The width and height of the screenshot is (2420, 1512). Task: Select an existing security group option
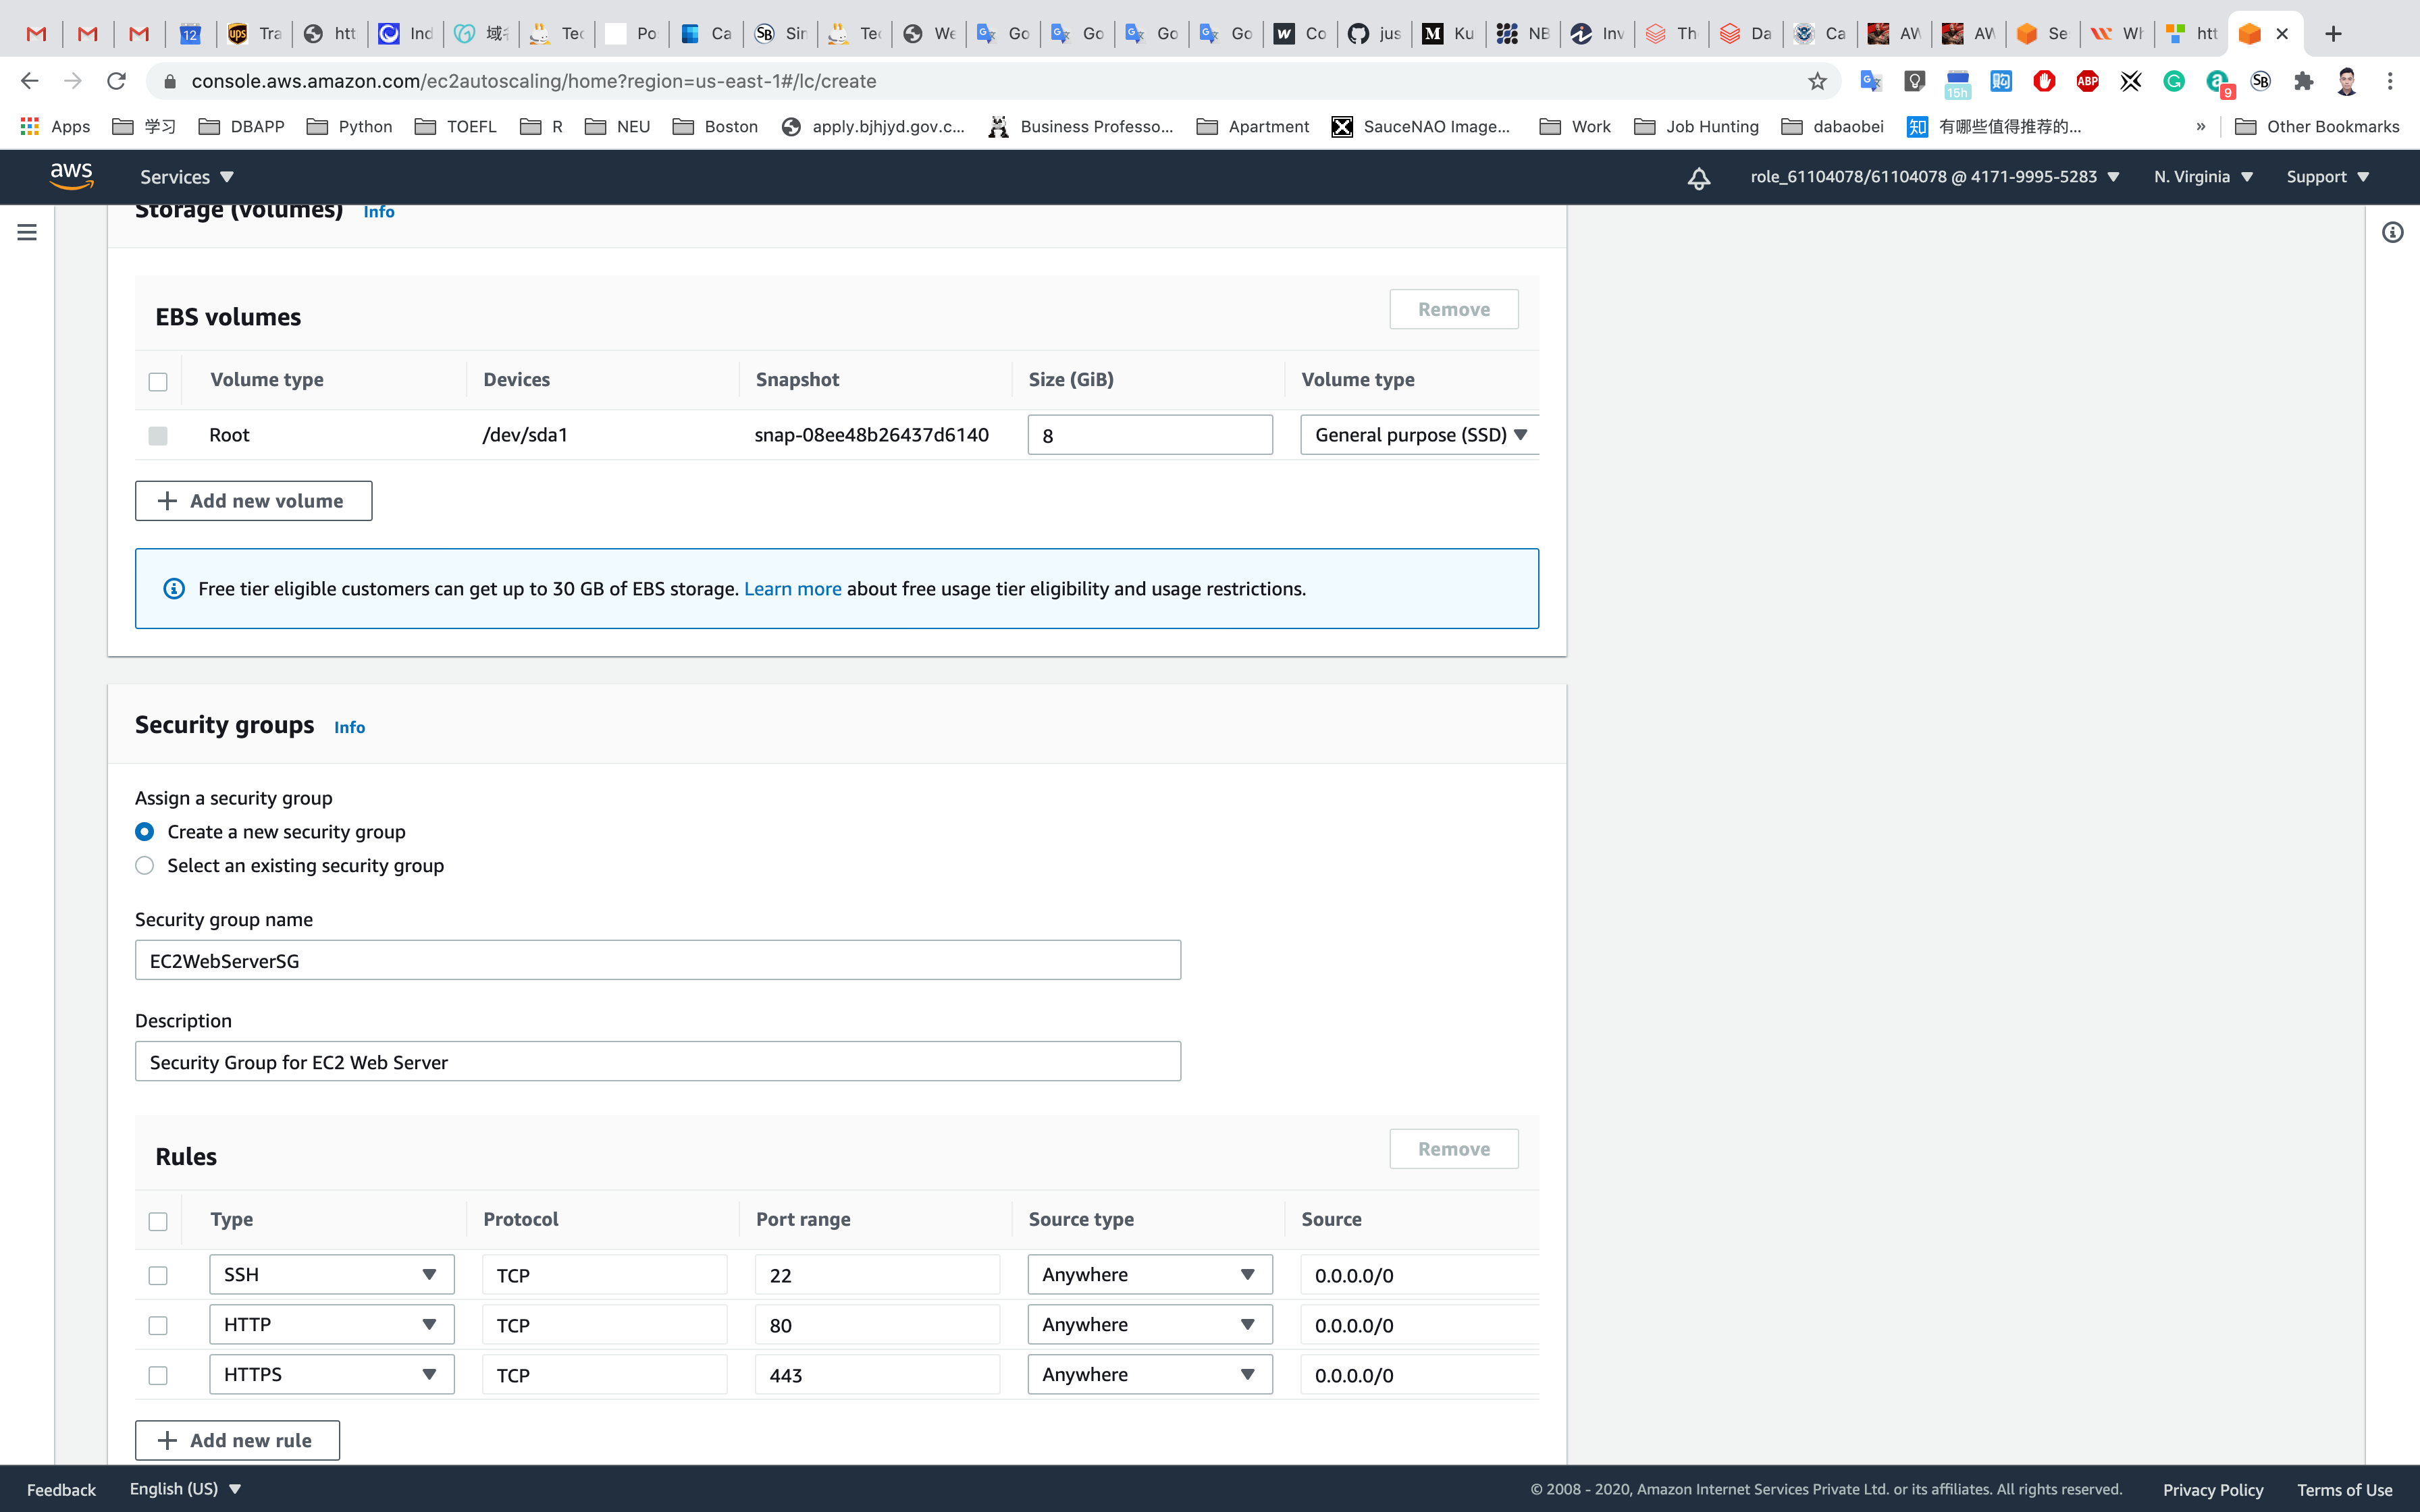pos(145,865)
